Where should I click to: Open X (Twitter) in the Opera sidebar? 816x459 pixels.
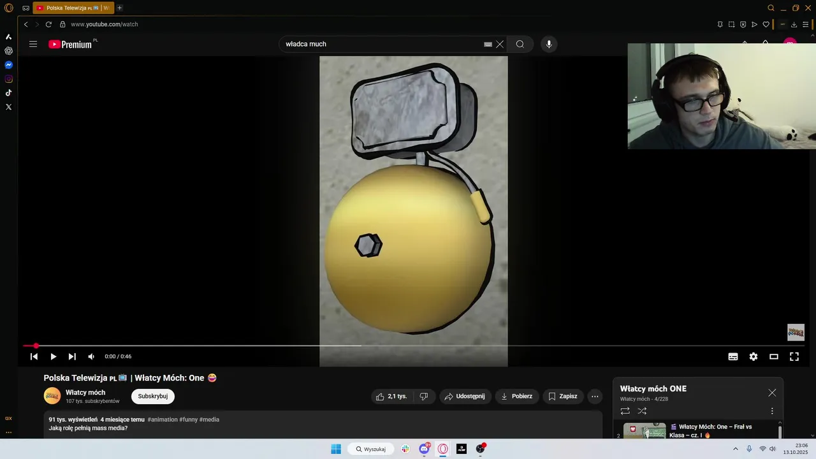tap(8, 107)
